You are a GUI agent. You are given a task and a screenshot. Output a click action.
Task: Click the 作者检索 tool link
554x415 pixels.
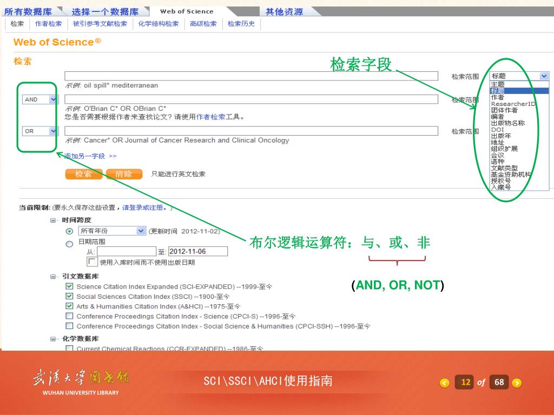[210, 117]
